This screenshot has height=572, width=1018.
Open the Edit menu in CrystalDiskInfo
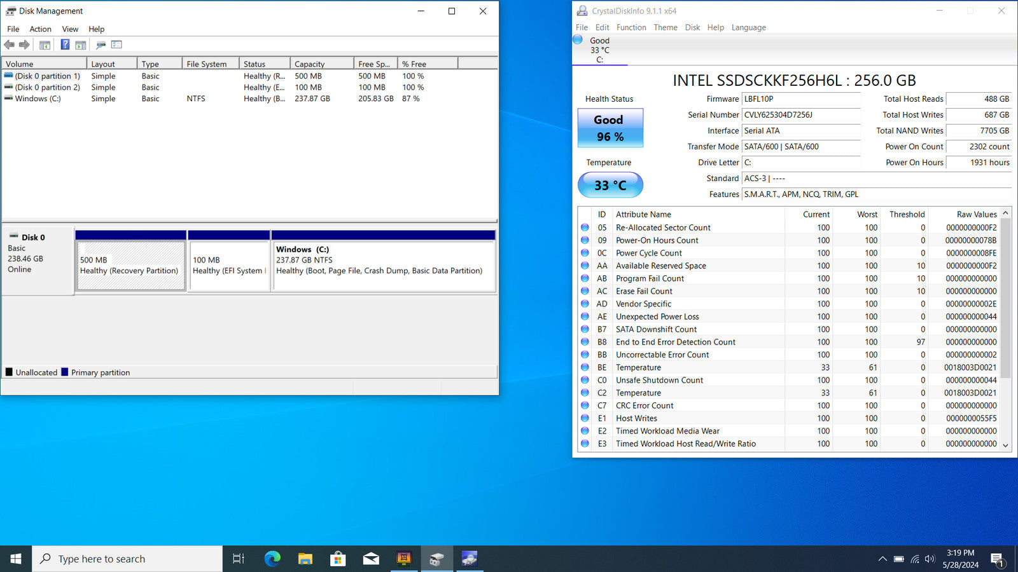click(602, 27)
